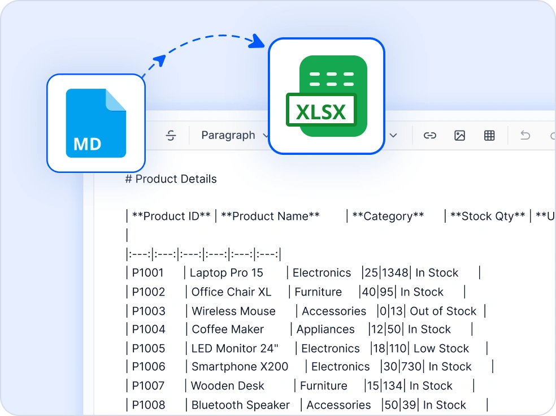Viewport: 556px width, 416px height.
Task: Click the 'P1001' product ID
Action: tap(148, 272)
